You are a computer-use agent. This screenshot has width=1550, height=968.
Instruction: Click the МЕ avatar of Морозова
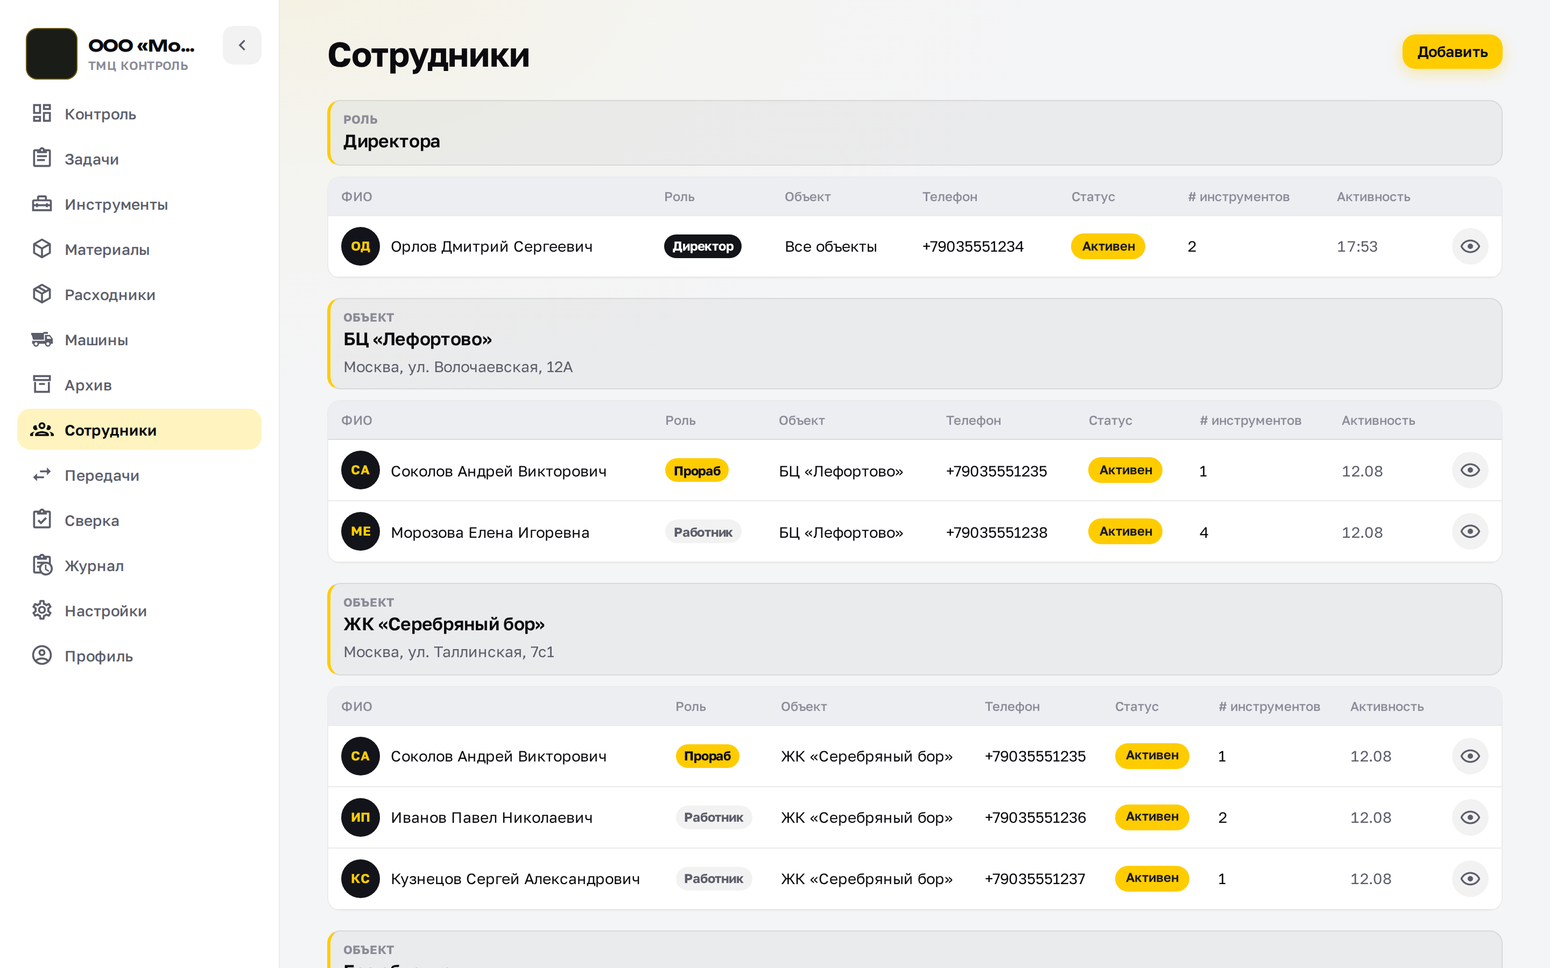point(361,531)
